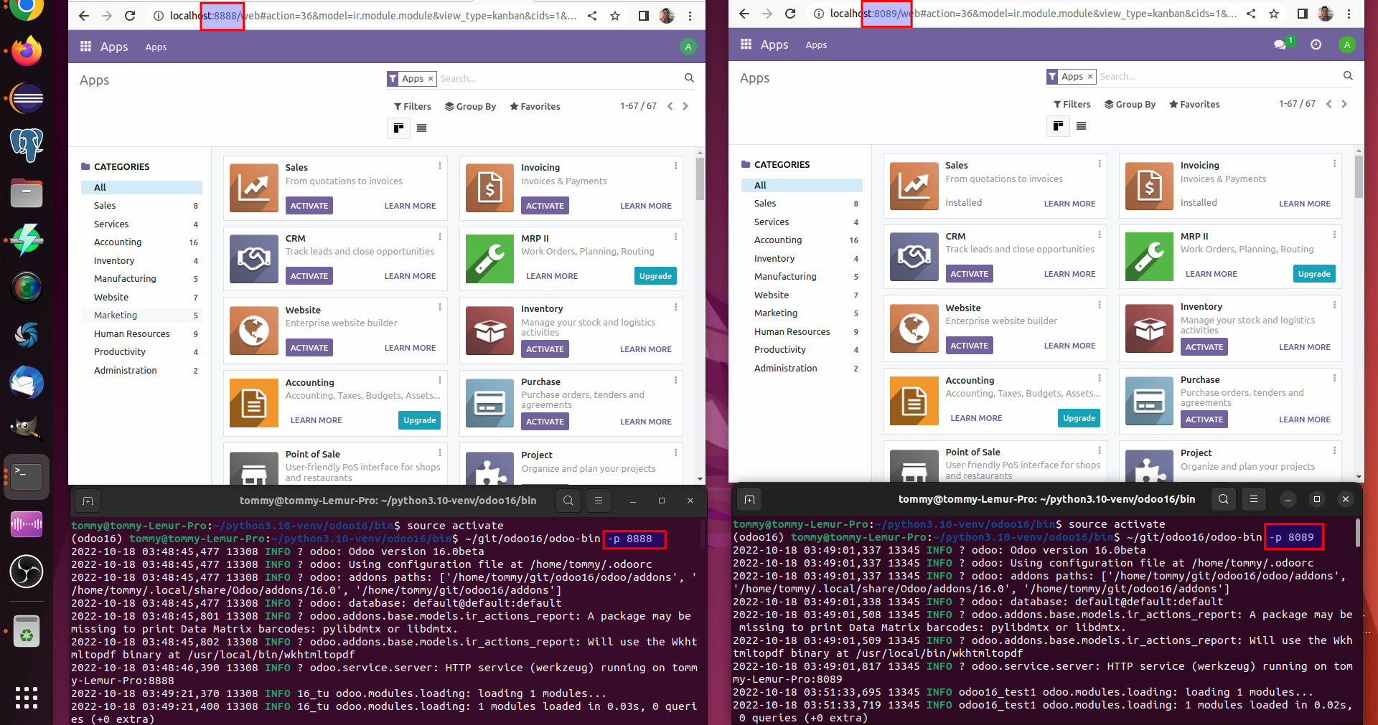Viewport: 1378px width, 725px height.
Task: Select Accounting category in left sidebar
Action: click(x=118, y=242)
